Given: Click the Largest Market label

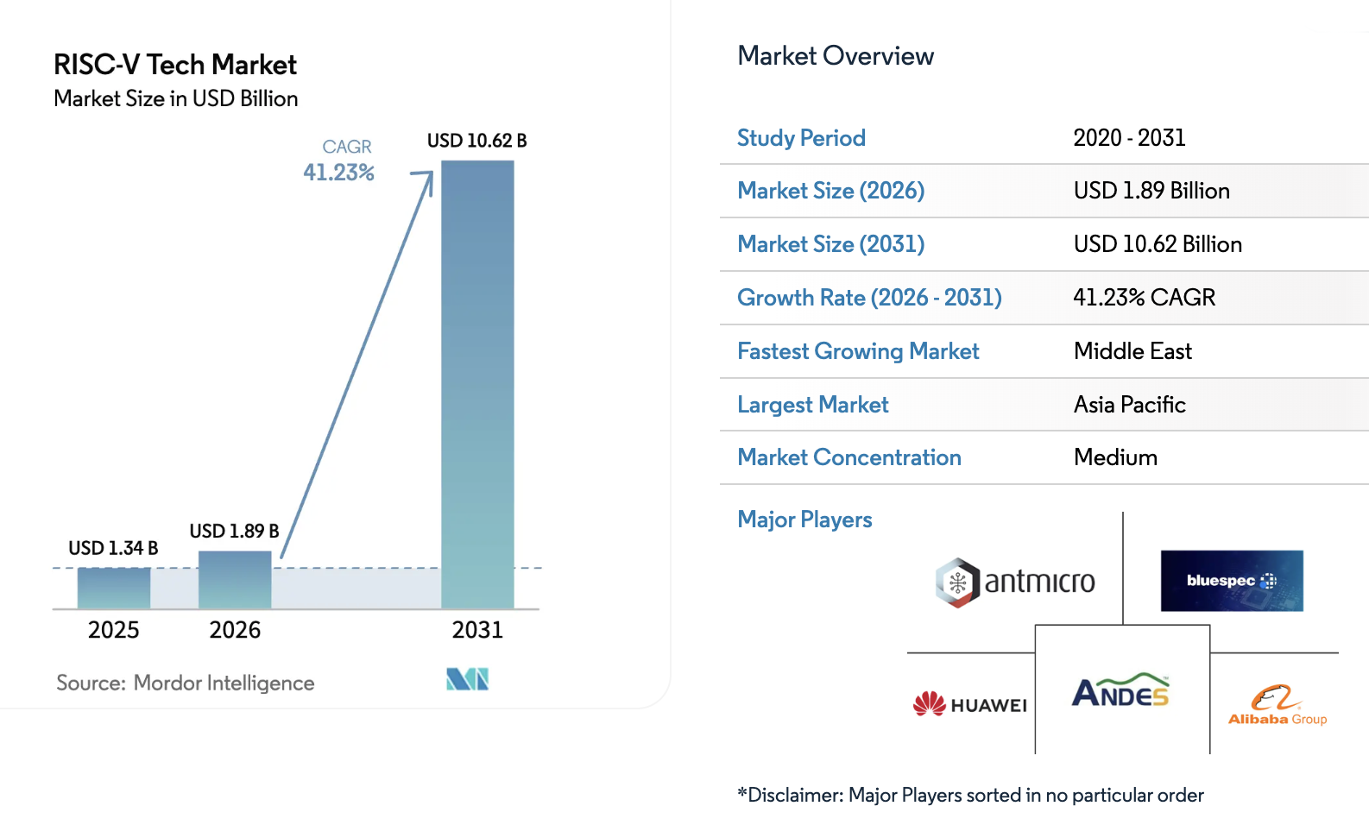Looking at the screenshot, I should (x=812, y=405).
